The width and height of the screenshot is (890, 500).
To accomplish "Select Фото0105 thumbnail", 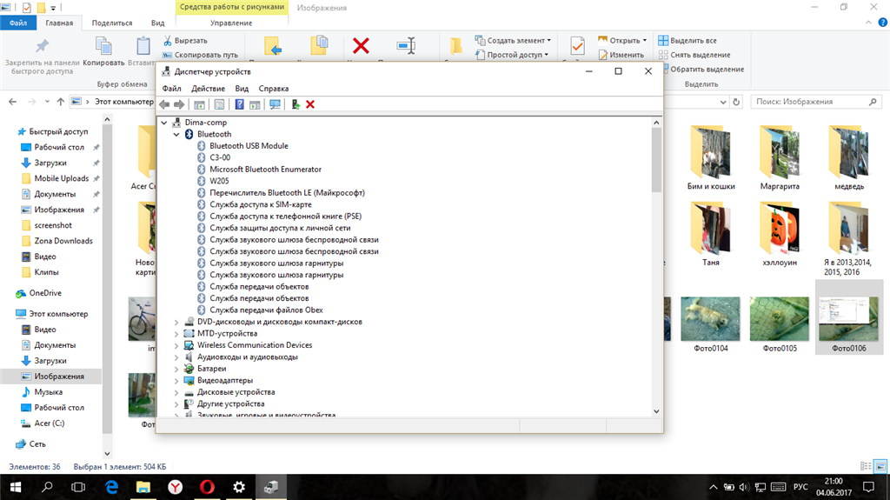I will click(x=780, y=324).
